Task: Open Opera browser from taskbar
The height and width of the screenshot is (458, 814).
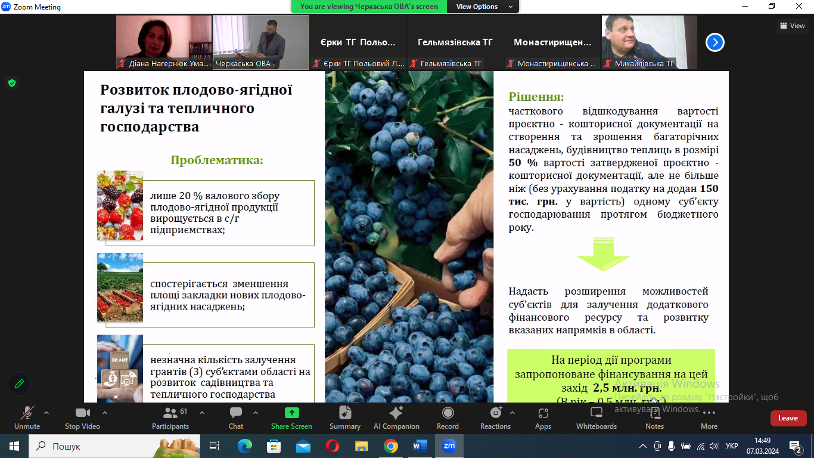Action: click(332, 446)
